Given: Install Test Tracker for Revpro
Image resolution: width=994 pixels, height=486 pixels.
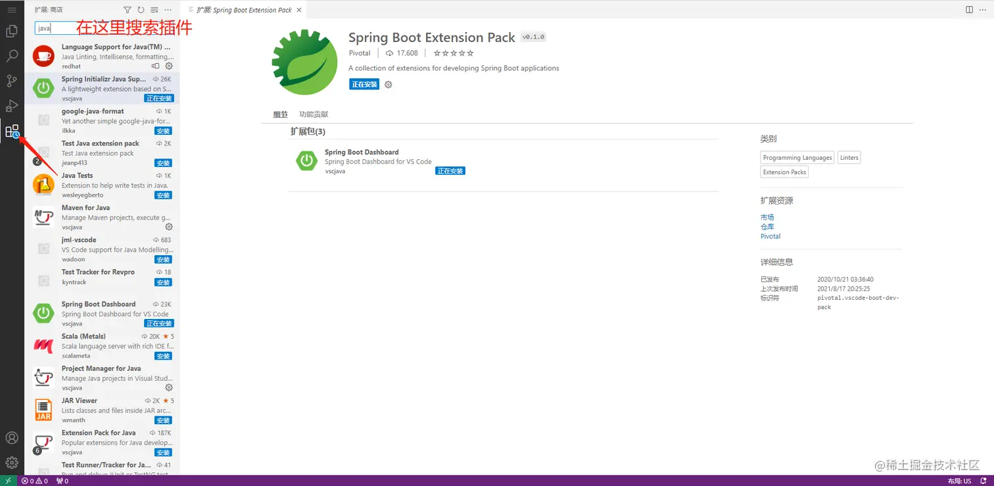Looking at the screenshot, I should point(163,282).
